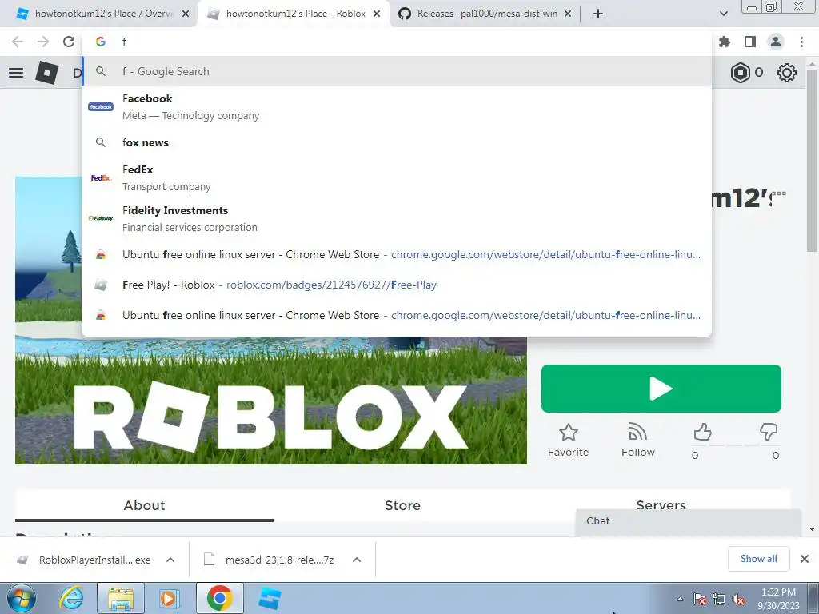Favorite this Roblox place with the star icon

[x=569, y=433]
